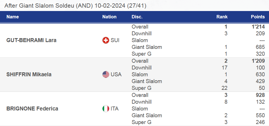
Task: Click the Switzerland flag icon
Action: 106,40
